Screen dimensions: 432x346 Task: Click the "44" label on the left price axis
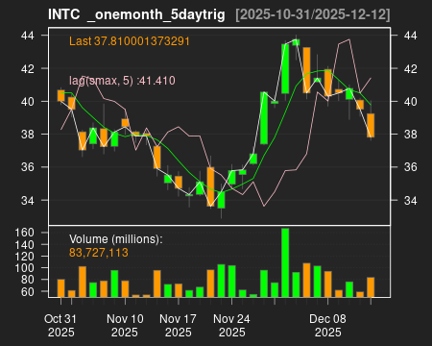(x=28, y=36)
